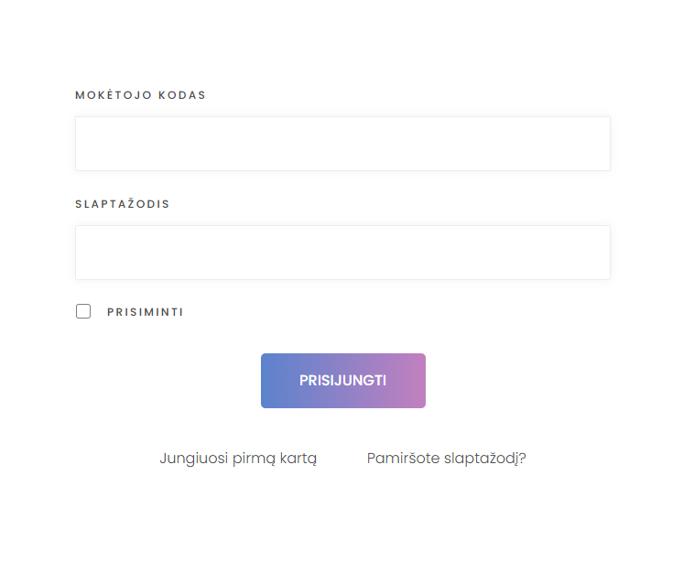Image resolution: width=694 pixels, height=562 pixels.
Task: Click the SLAPTAŽODIS label
Action: coord(123,203)
